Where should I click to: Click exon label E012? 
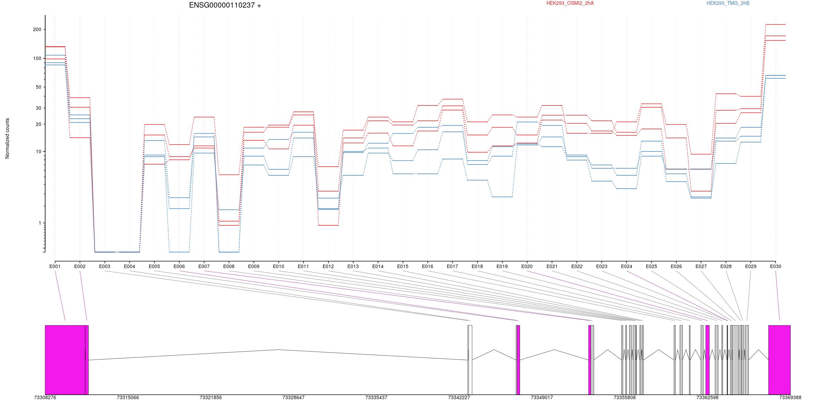(x=328, y=266)
